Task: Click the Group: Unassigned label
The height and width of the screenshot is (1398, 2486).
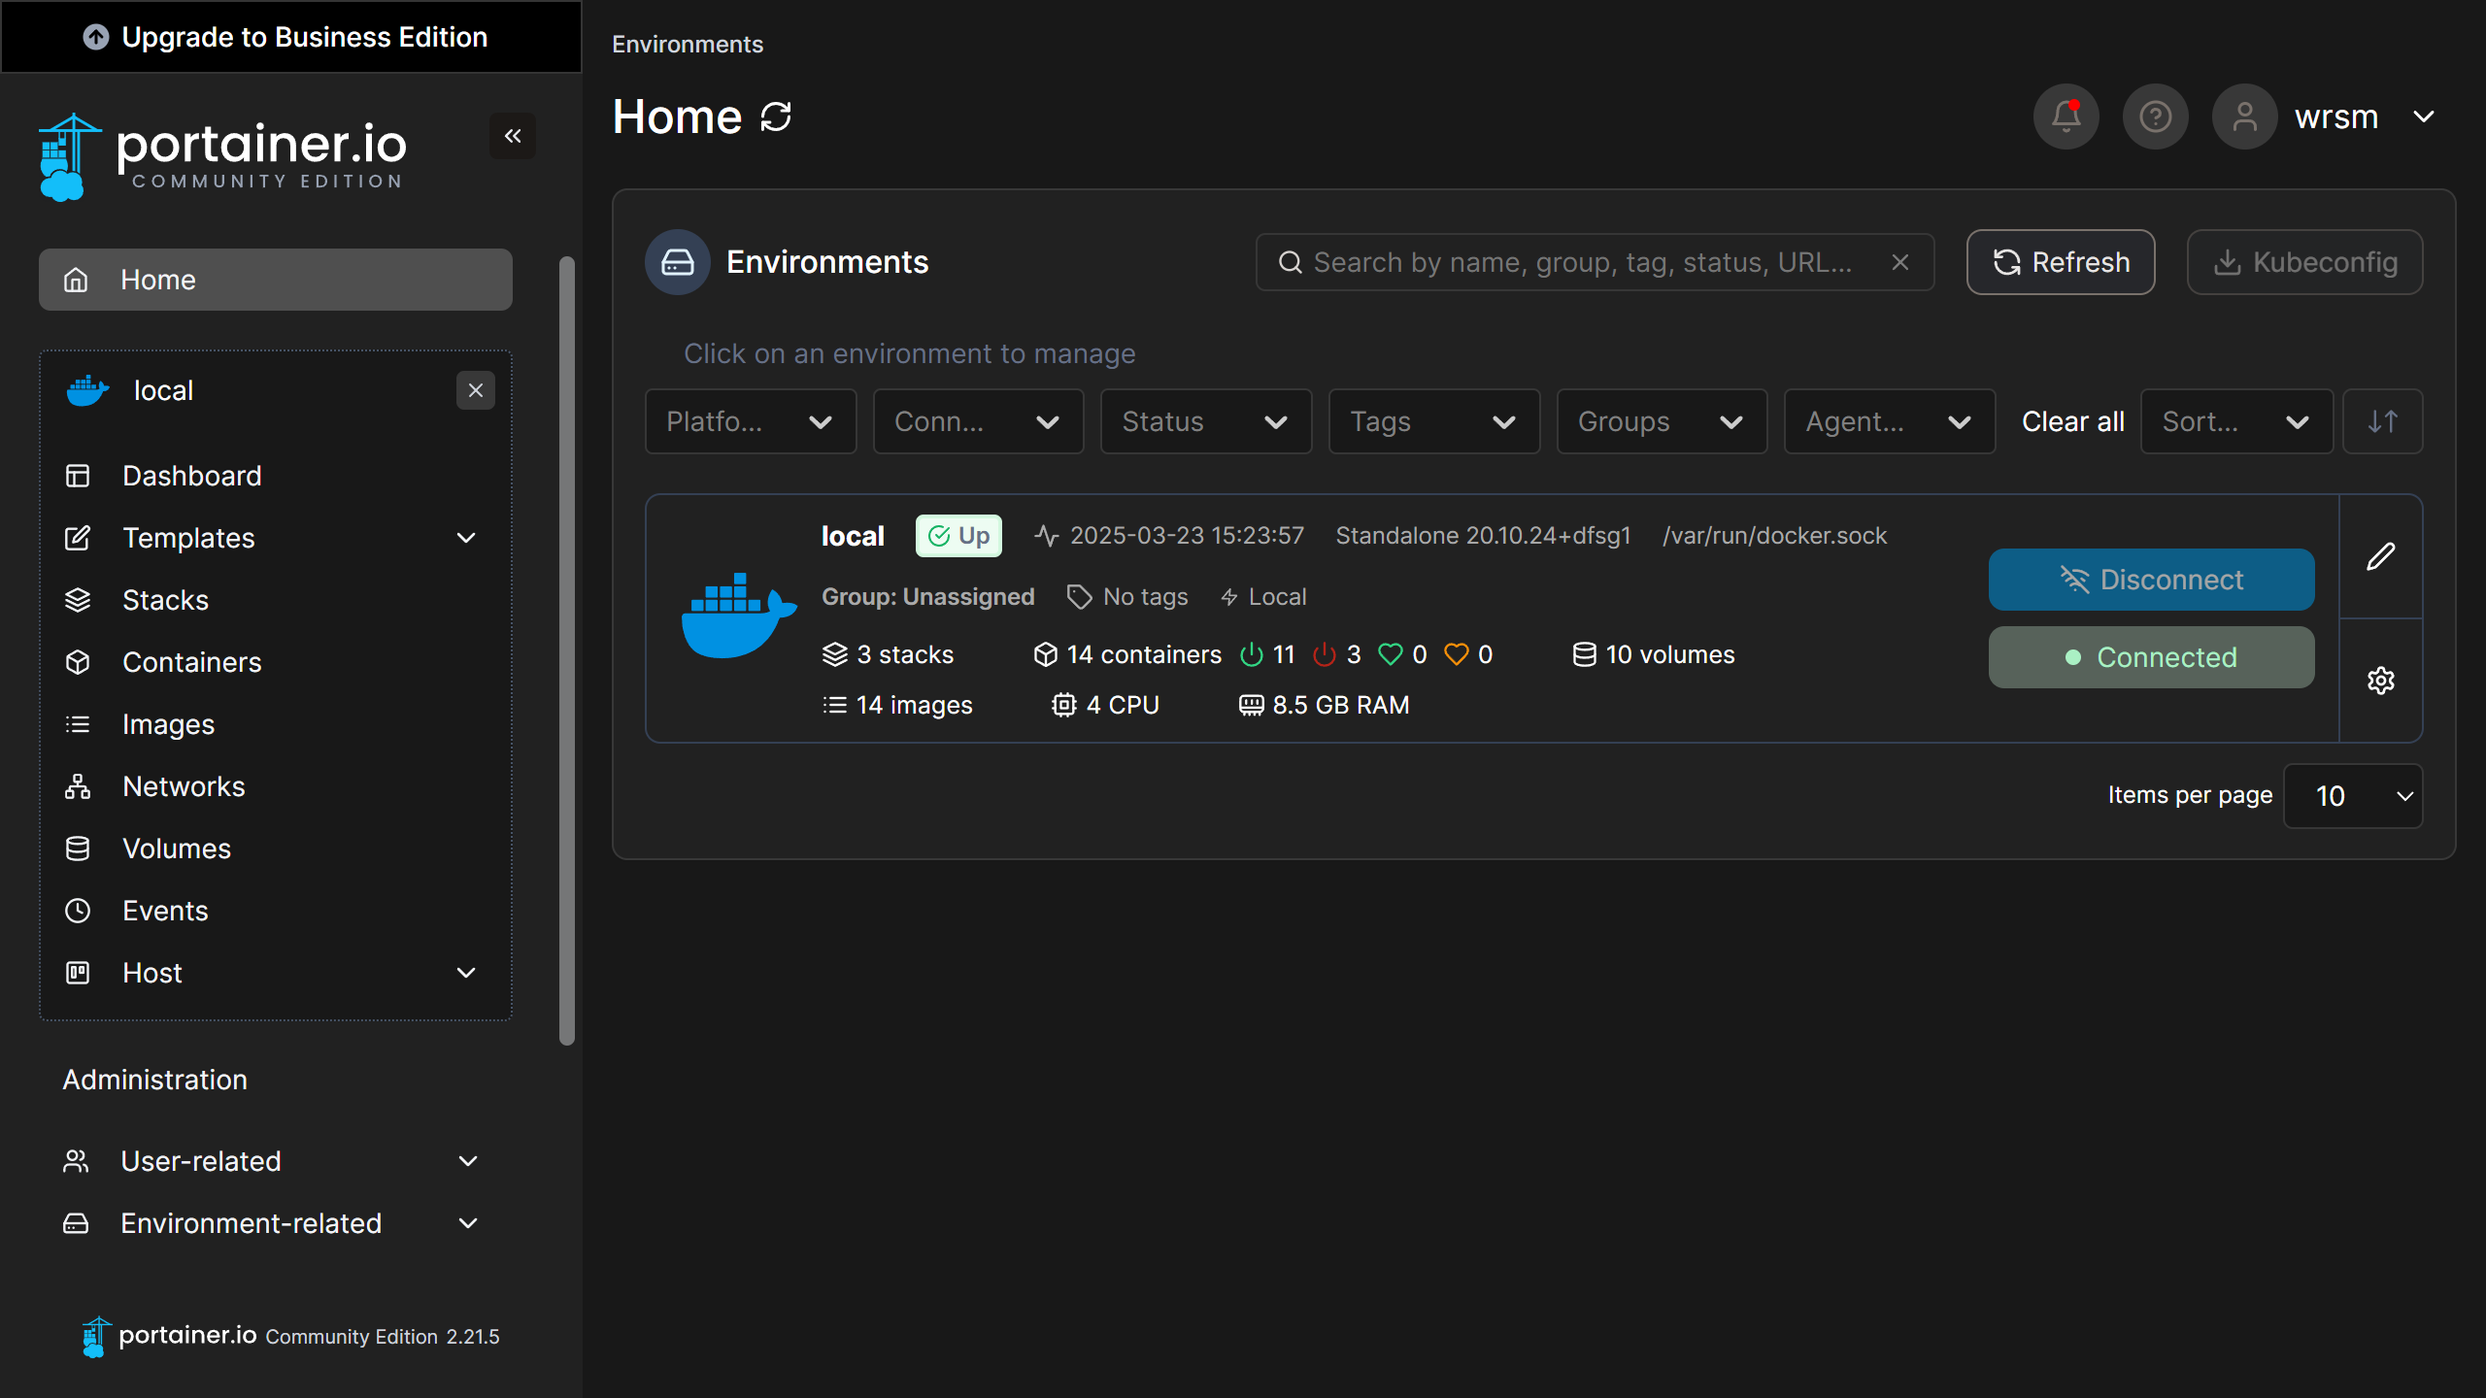Action: pos(928,596)
